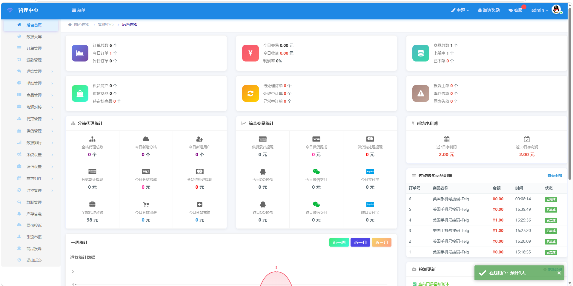This screenshot has width=573, height=286.
Task: Click the 今日微信支付 WeChat icon
Action: (316, 172)
